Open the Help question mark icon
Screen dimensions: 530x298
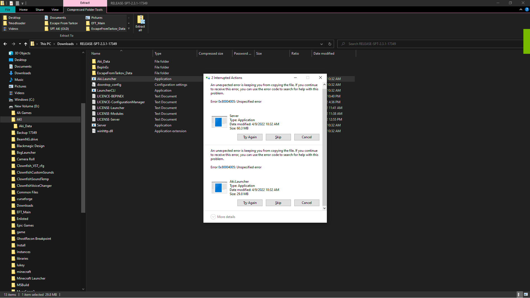coord(527,9)
